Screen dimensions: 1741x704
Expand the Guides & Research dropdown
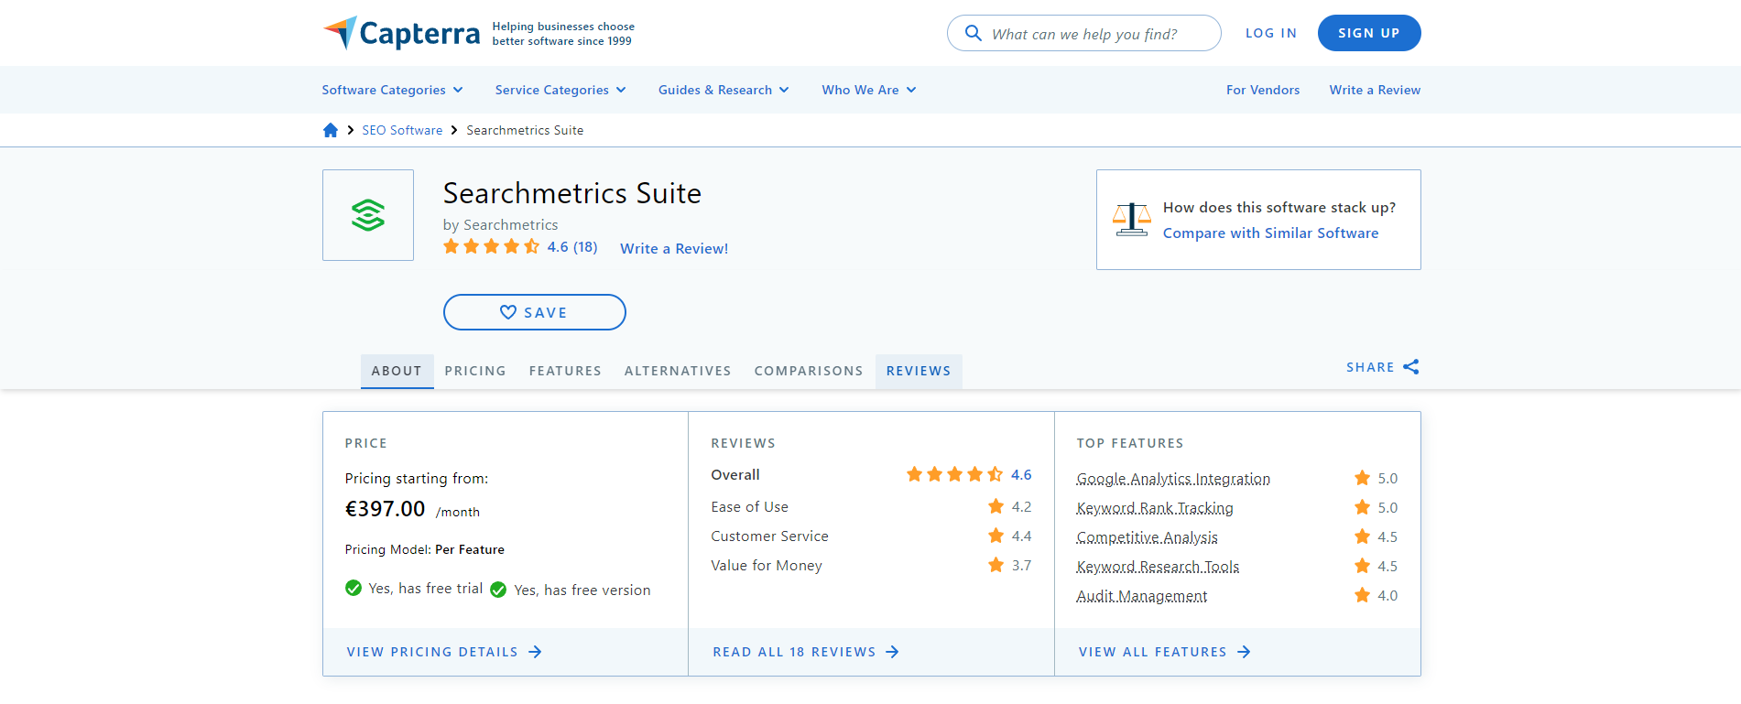coord(724,90)
